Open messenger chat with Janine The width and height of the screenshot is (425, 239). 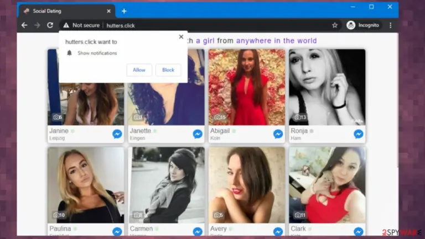pyautogui.click(x=117, y=134)
